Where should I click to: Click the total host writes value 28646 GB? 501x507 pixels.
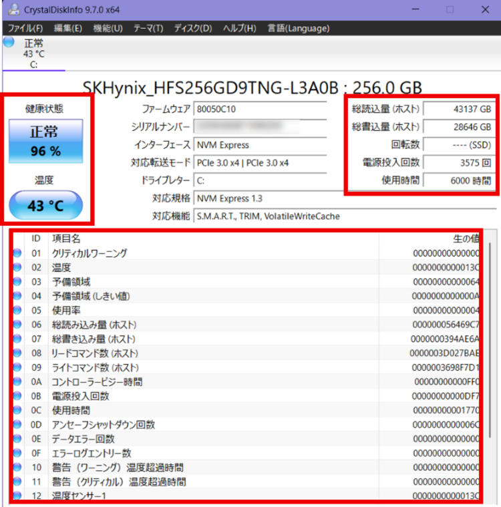pos(459,127)
